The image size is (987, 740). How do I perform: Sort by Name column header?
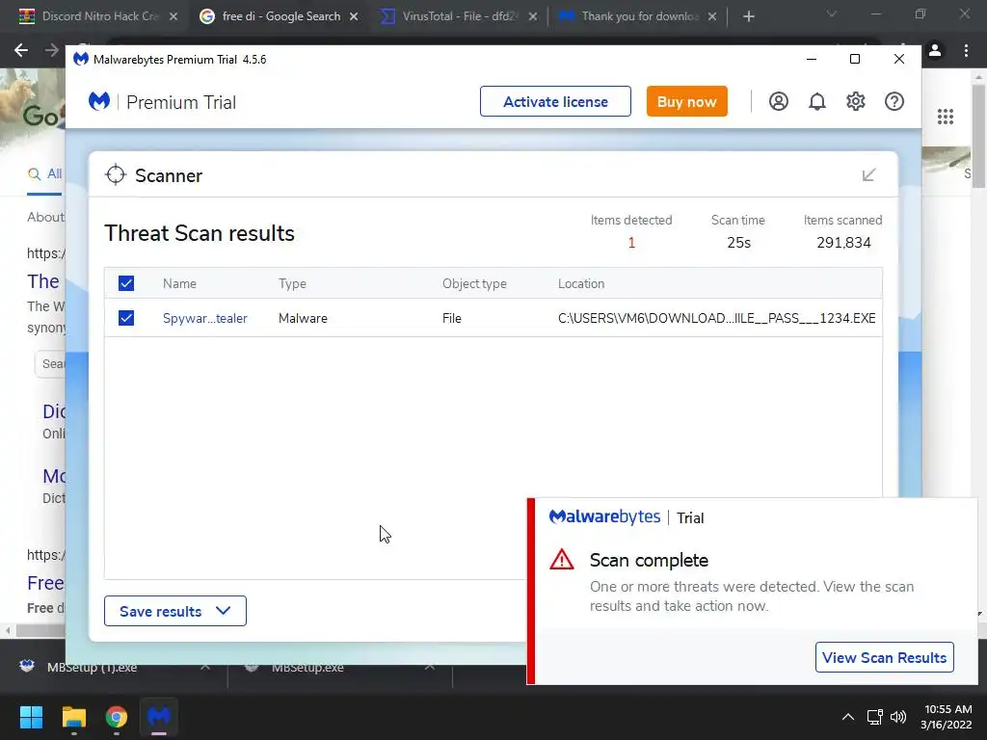pyautogui.click(x=179, y=284)
